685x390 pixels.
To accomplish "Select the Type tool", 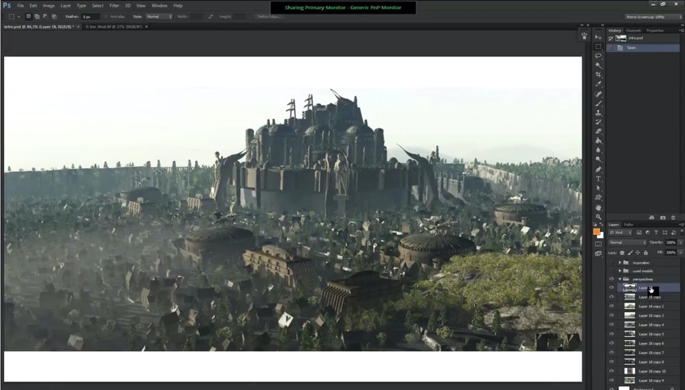I will click(598, 179).
